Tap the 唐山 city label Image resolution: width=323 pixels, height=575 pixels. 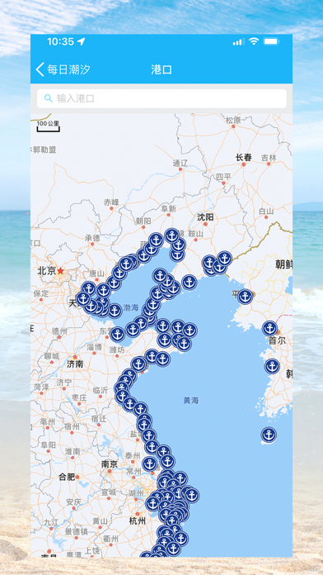click(96, 273)
